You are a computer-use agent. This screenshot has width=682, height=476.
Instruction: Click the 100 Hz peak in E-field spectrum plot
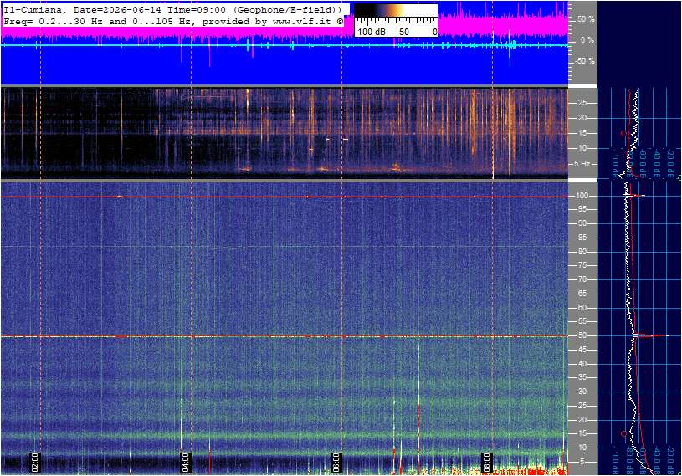[x=636, y=196]
